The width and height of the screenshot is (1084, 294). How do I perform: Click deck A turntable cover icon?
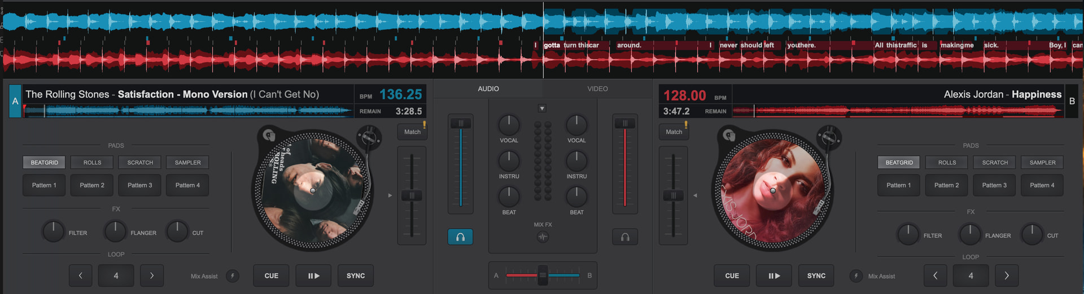click(269, 135)
